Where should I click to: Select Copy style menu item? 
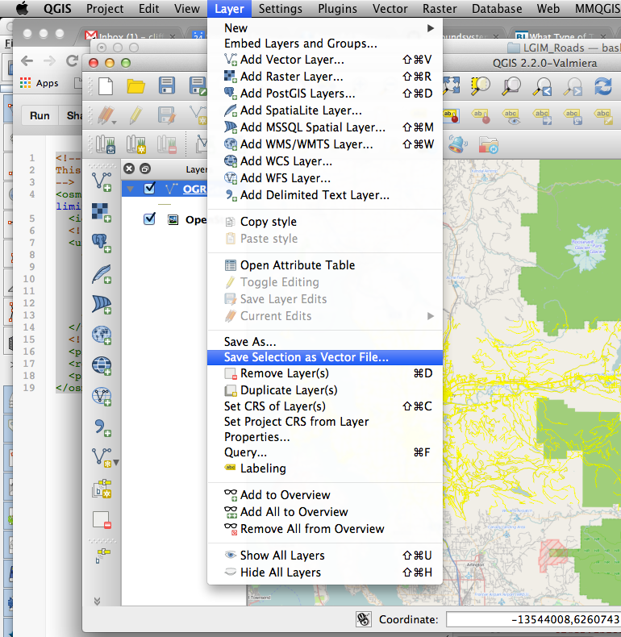coord(325,222)
